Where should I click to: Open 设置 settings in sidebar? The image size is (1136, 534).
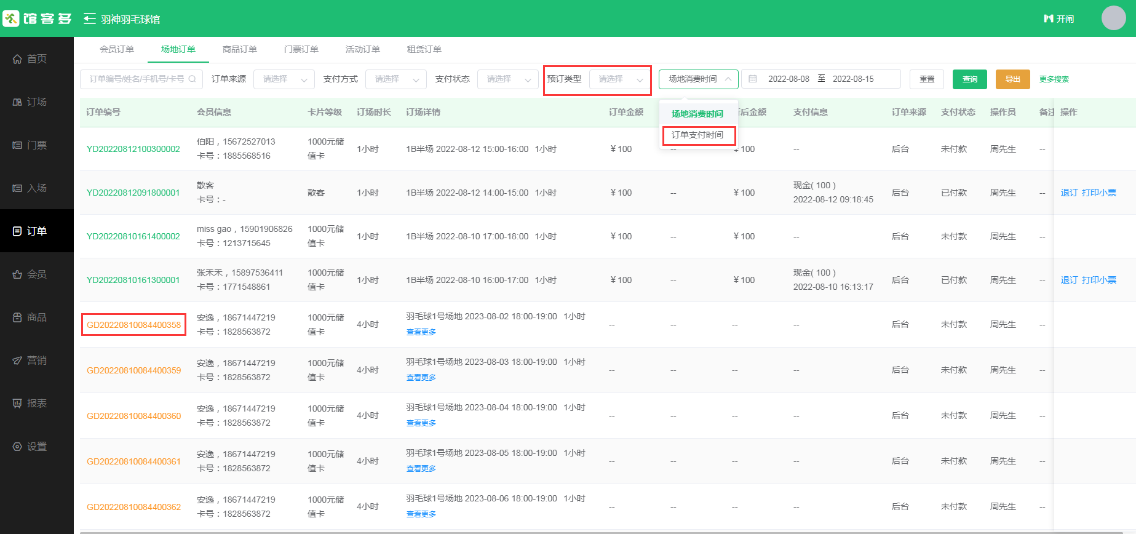pos(37,446)
